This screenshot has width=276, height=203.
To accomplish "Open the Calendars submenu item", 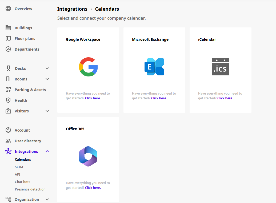I will coord(23,159).
